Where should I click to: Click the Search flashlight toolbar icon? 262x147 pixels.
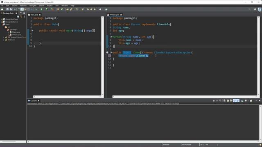(71, 9)
